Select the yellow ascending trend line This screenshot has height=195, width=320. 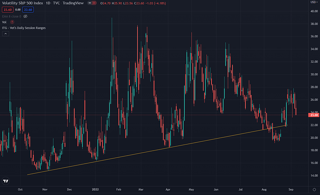[x=157, y=150]
